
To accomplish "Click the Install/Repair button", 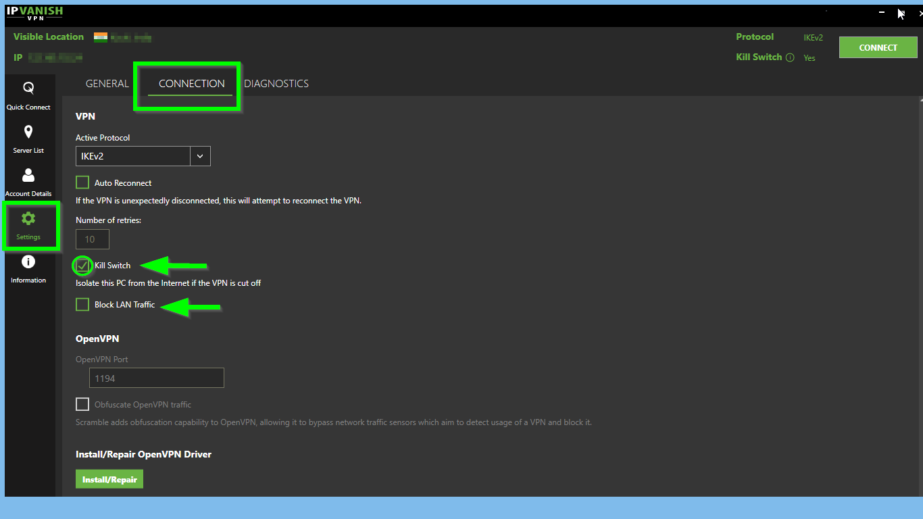I will point(109,480).
